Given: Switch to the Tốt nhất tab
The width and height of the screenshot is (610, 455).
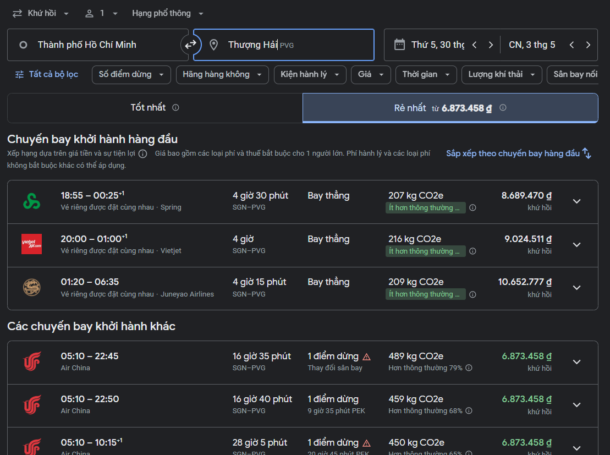Looking at the screenshot, I should (x=155, y=108).
